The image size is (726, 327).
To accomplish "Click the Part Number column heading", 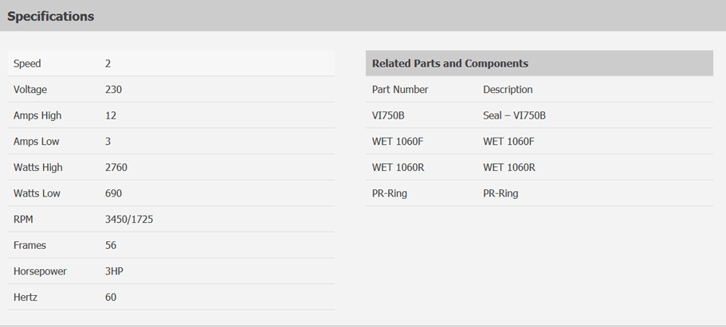I will (x=400, y=89).
